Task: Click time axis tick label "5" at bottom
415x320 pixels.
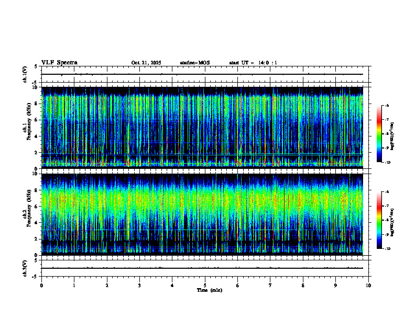Action: pyautogui.click(x=205, y=285)
